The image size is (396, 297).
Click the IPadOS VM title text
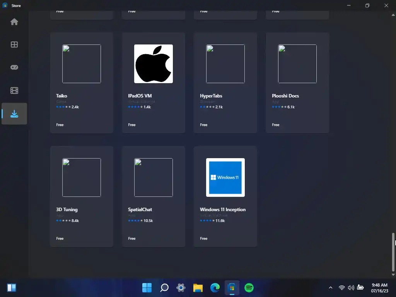click(140, 96)
